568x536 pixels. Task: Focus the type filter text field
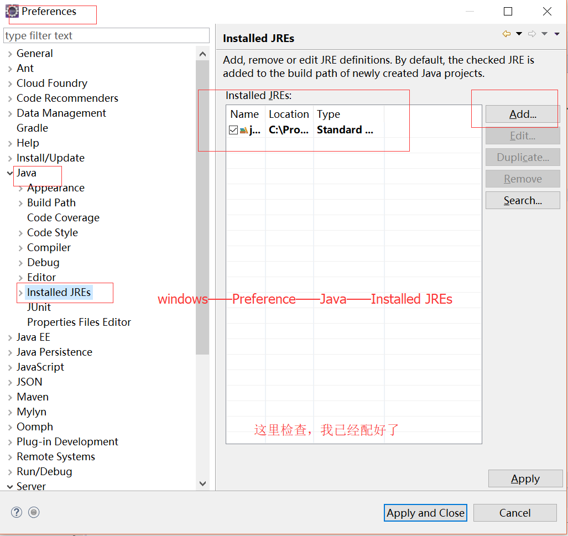coord(107,35)
